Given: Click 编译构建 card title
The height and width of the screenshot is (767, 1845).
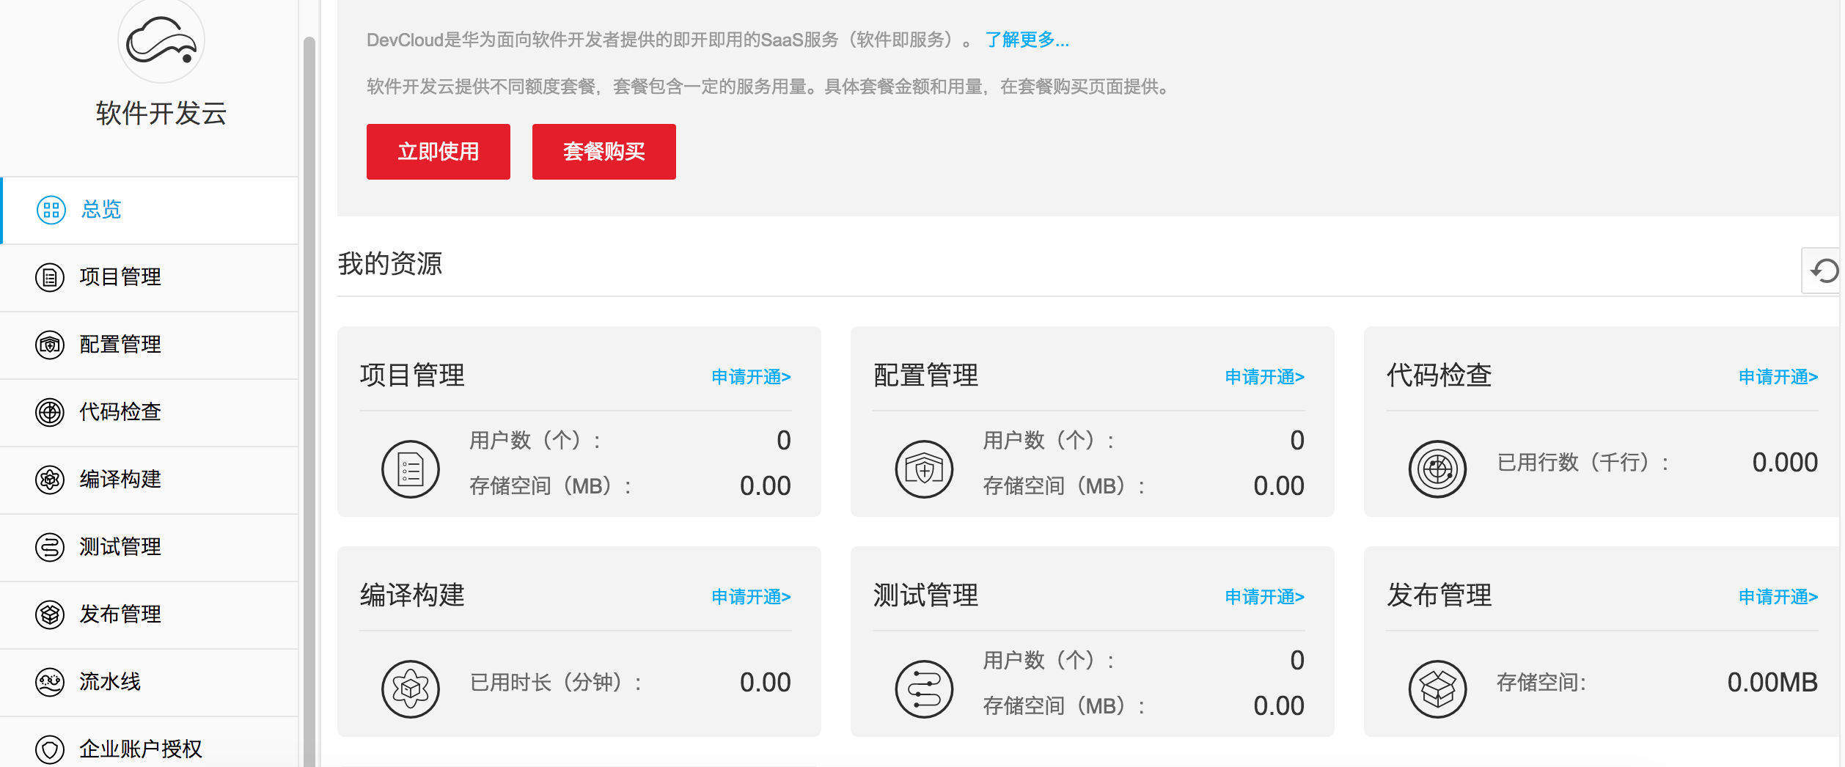Looking at the screenshot, I should pyautogui.click(x=412, y=595).
